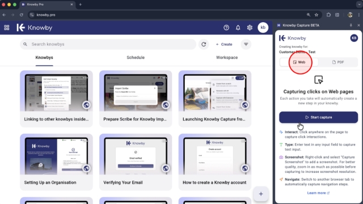This screenshot has width=363, height=204.
Task: Click the title 'Linking to other knowbys inside...'
Action: [x=56, y=119]
